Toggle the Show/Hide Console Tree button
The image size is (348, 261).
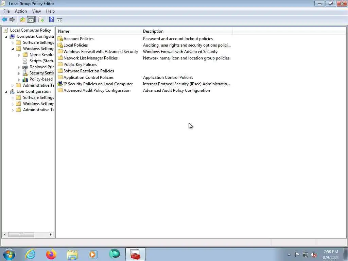click(x=31, y=19)
